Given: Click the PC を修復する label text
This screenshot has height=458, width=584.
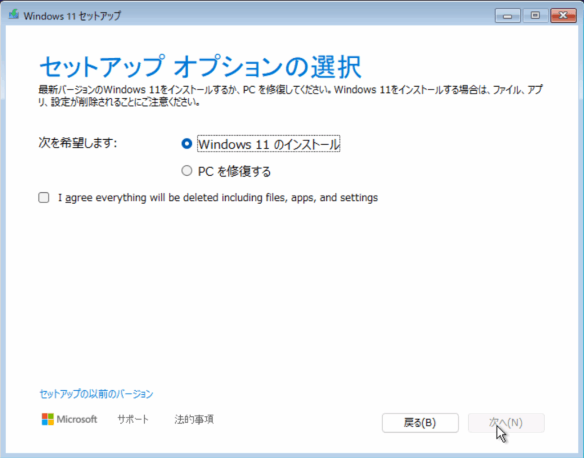Looking at the screenshot, I should [234, 171].
